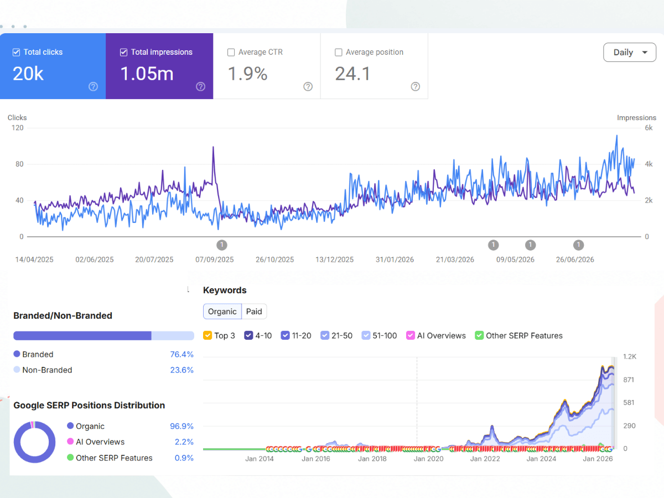664x498 pixels.
Task: Click the AI Overviews 2.2% value
Action: [x=184, y=442]
